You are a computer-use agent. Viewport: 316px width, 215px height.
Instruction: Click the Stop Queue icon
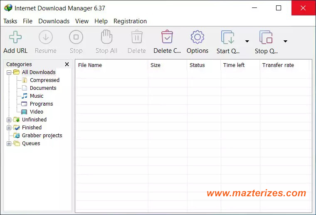point(266,37)
